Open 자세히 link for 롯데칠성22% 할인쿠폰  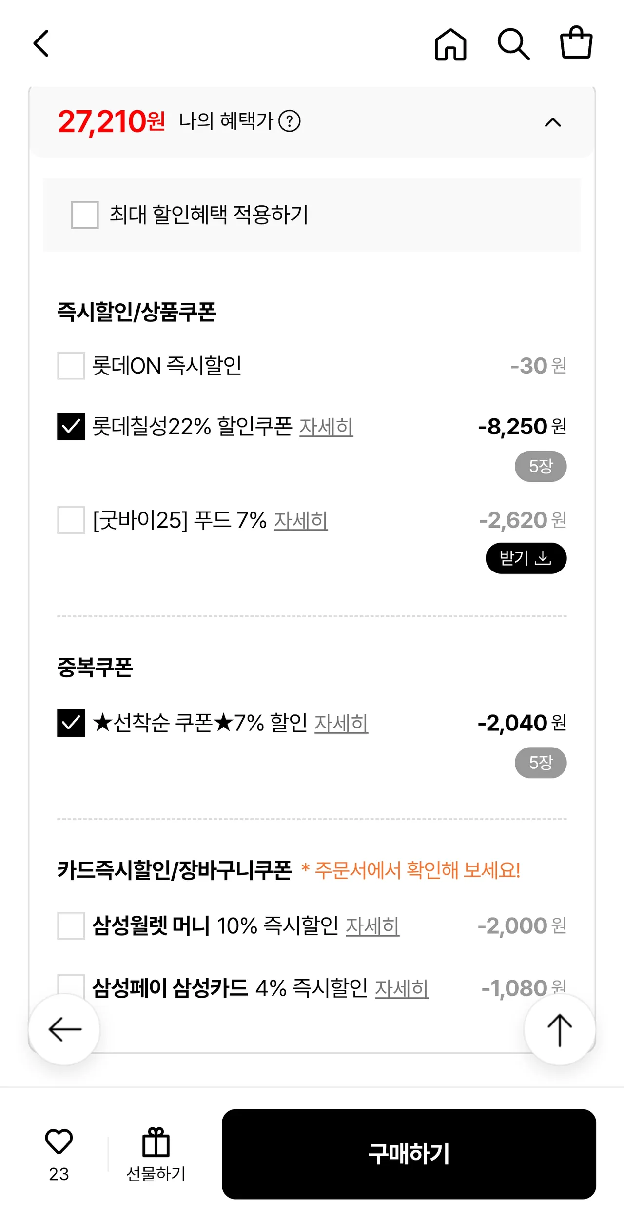tap(326, 427)
